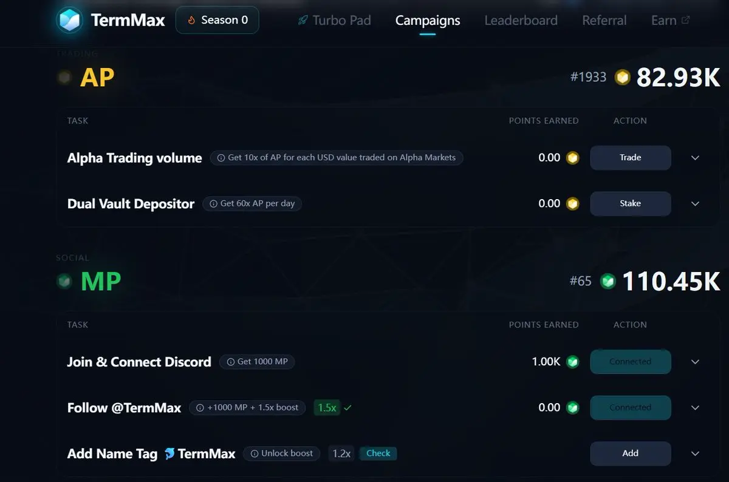Click the Dual Vault Depositor task title
729x482 pixels.
(131, 204)
